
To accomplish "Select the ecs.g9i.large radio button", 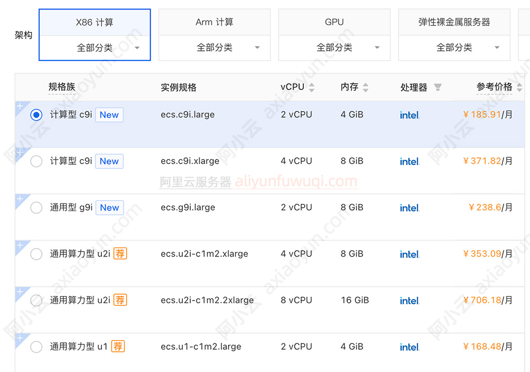I will tap(36, 208).
